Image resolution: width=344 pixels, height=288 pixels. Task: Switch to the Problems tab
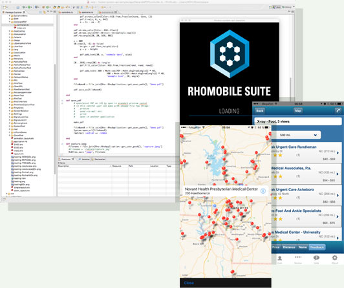(x=67, y=159)
